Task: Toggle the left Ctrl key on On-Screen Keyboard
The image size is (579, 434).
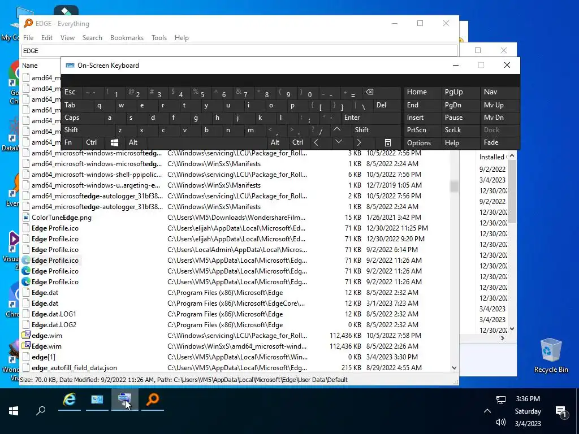Action: pos(93,142)
